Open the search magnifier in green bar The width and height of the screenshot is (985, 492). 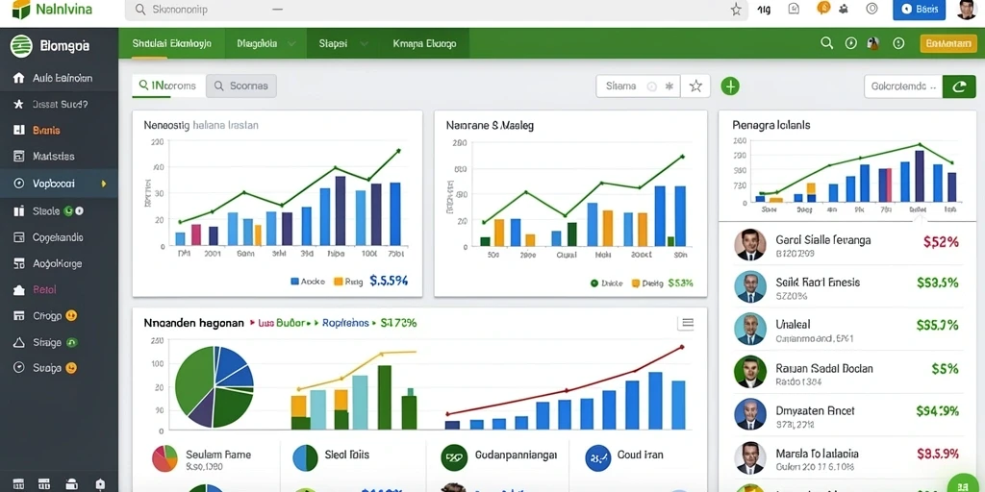tap(826, 42)
